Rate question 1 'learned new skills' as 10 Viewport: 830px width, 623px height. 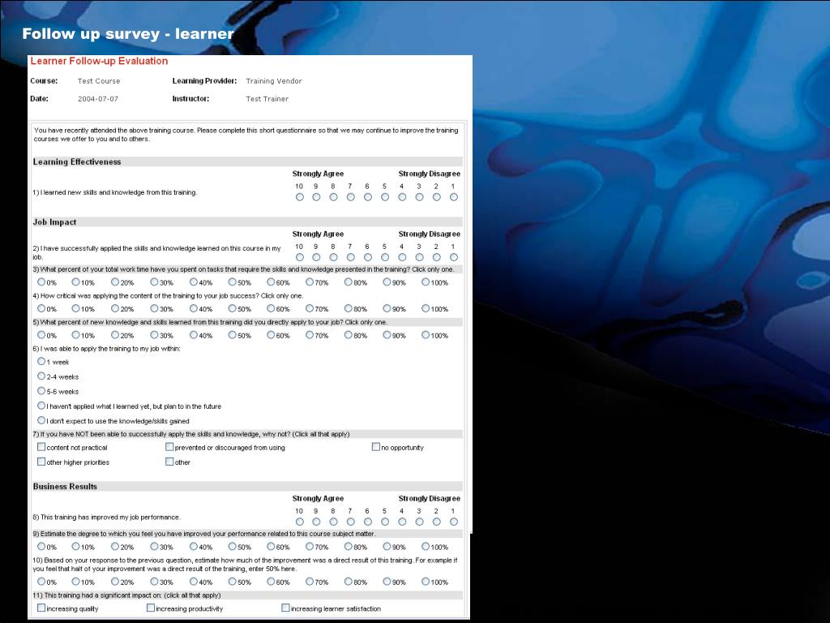click(300, 197)
